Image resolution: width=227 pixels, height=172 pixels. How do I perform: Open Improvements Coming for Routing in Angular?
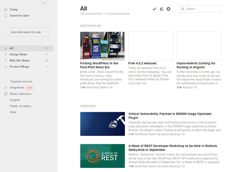coord(196,65)
